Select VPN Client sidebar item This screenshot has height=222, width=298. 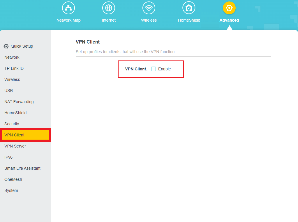click(15, 135)
